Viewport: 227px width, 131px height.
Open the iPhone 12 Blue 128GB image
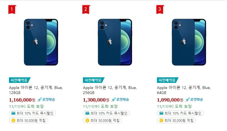tap(41, 42)
